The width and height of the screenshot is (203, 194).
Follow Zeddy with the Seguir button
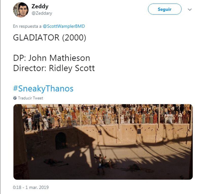coord(164,9)
